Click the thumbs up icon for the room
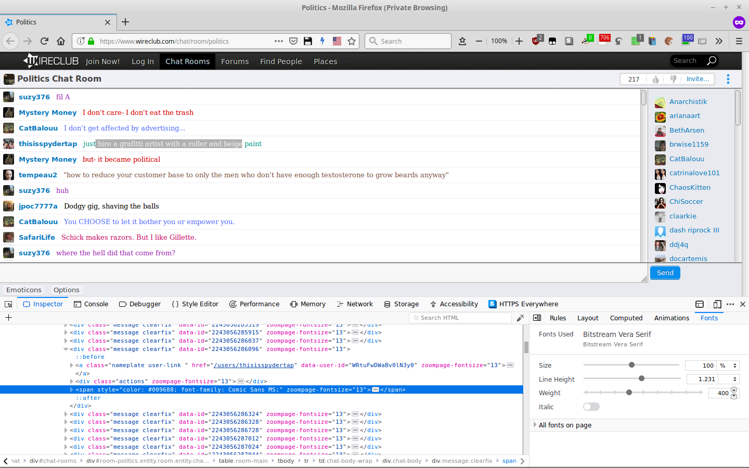The image size is (749, 468). 655,79
